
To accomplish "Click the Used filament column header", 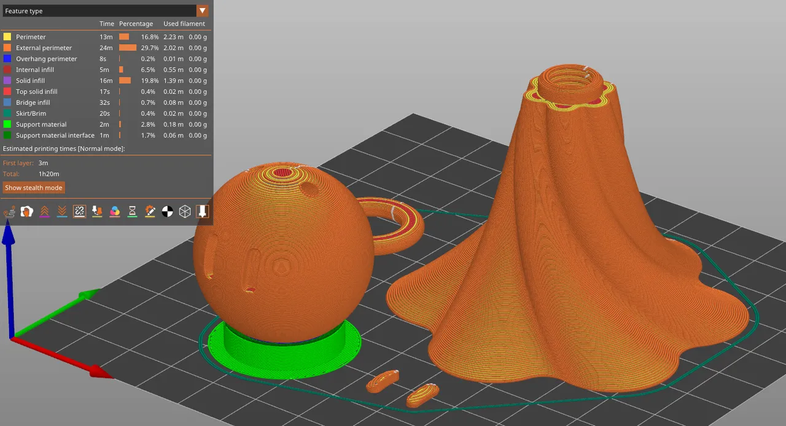I will 184,24.
